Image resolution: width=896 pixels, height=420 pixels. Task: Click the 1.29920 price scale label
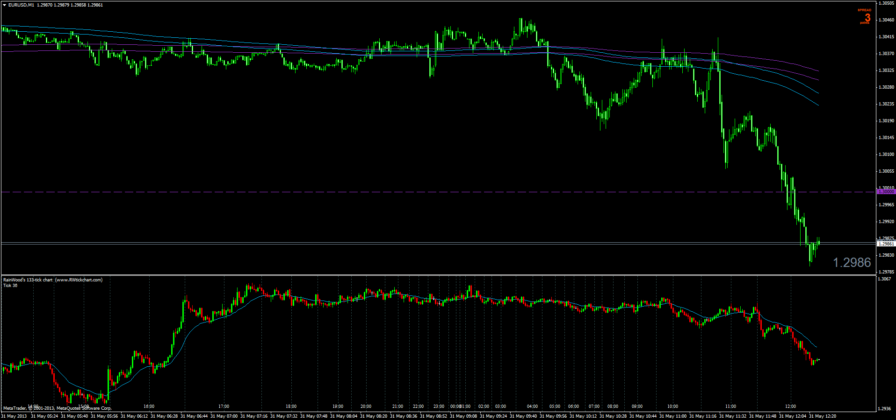click(886, 222)
